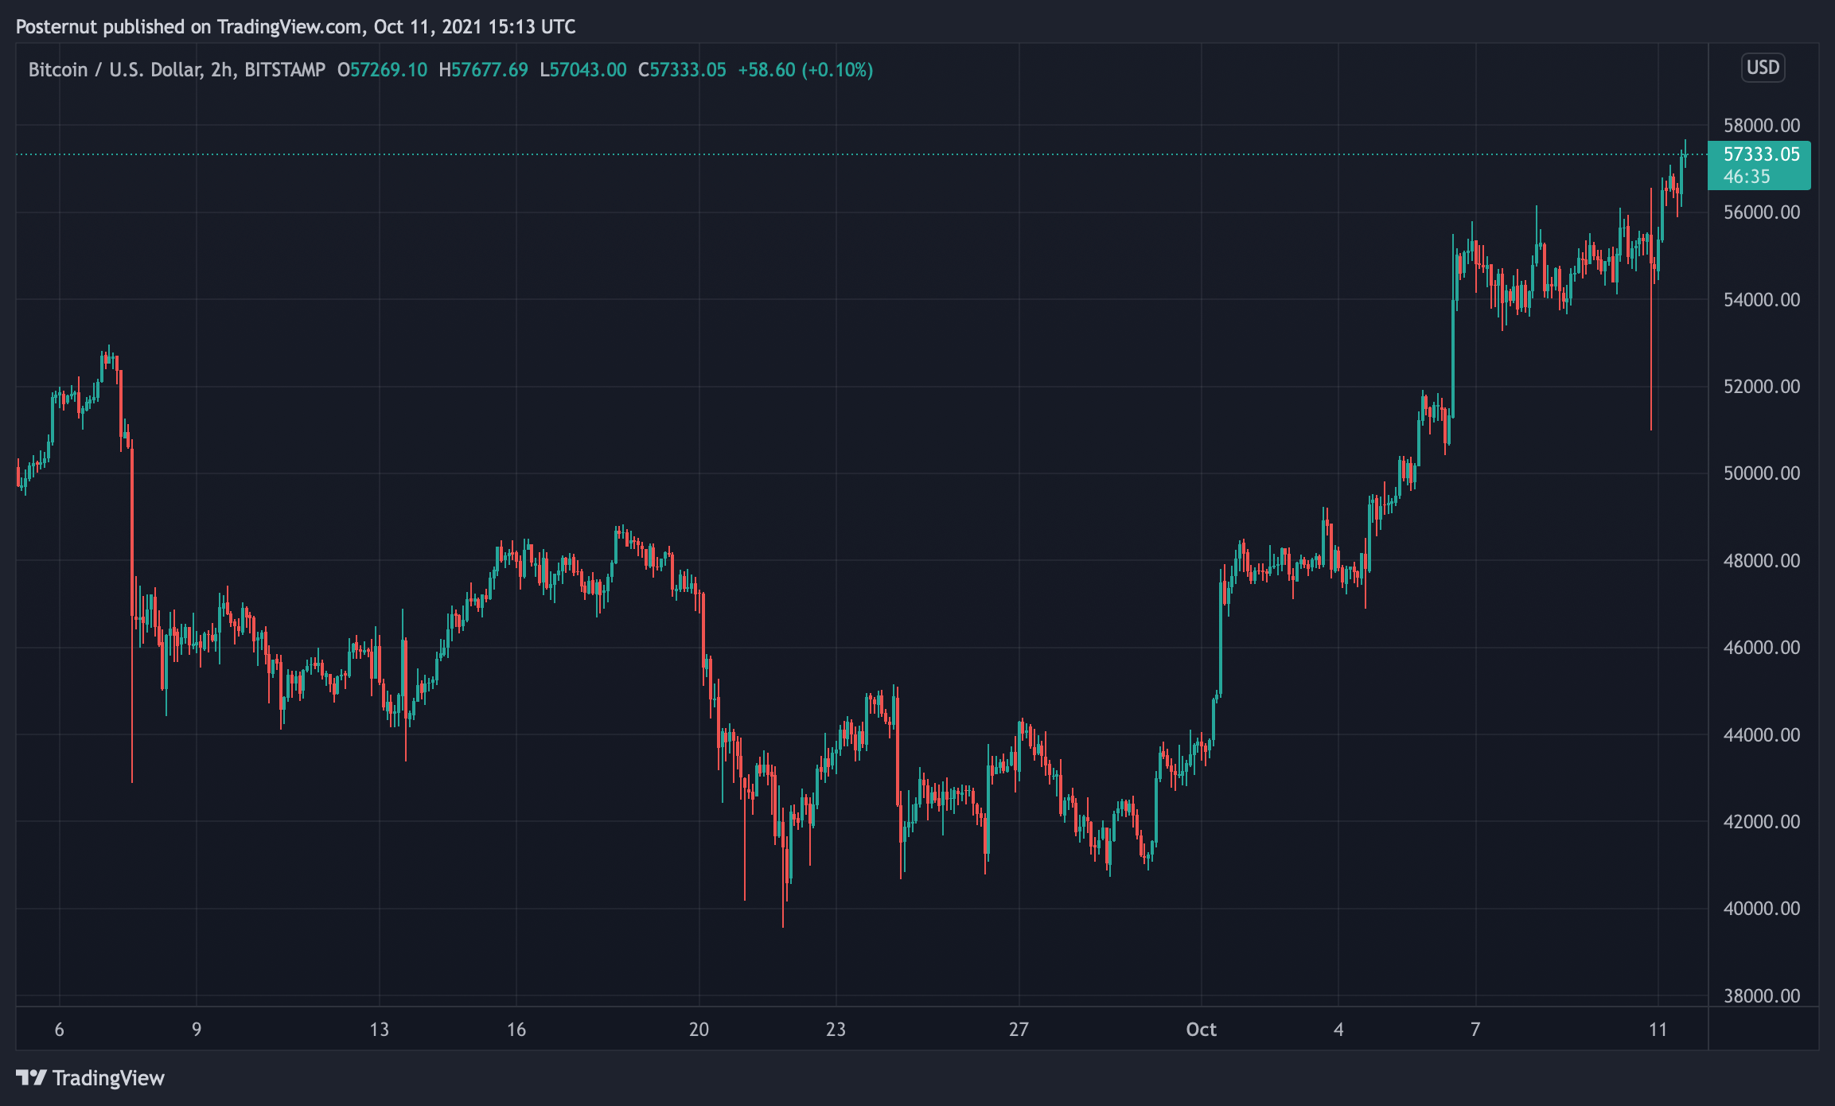The height and width of the screenshot is (1106, 1835).
Task: Click the 20 date label on time axis
Action: (699, 1030)
